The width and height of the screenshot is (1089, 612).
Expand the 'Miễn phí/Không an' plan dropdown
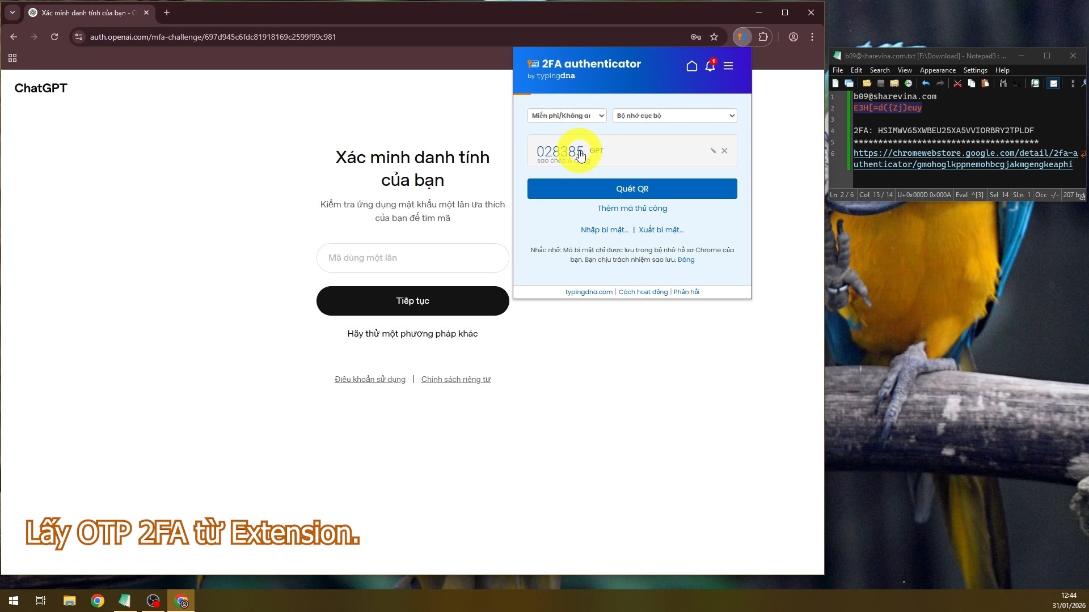[567, 116]
